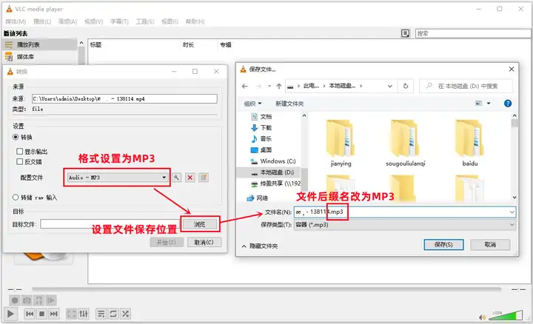Open the jianying folder
533x324 pixels.
341,144
